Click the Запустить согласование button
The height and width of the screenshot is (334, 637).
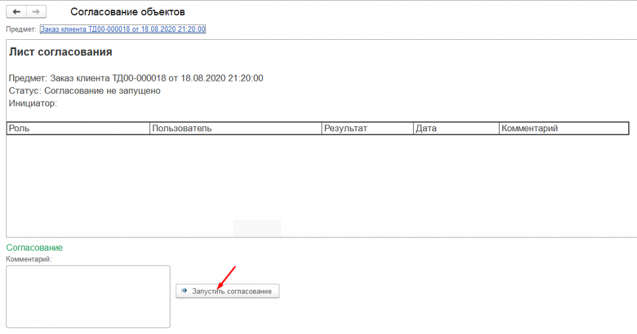[x=228, y=291]
